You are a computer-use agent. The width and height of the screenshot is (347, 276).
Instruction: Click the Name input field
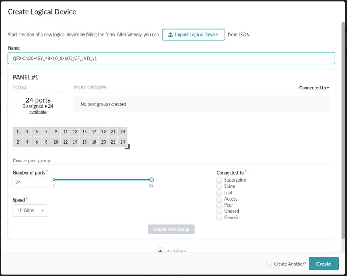pos(171,58)
